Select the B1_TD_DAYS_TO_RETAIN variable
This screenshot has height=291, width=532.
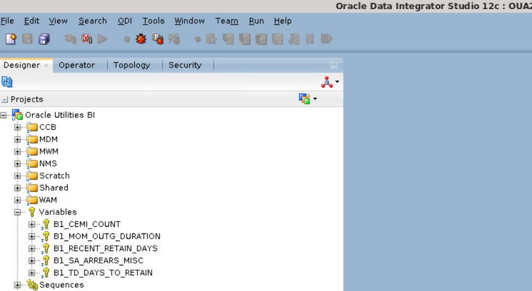tap(103, 272)
